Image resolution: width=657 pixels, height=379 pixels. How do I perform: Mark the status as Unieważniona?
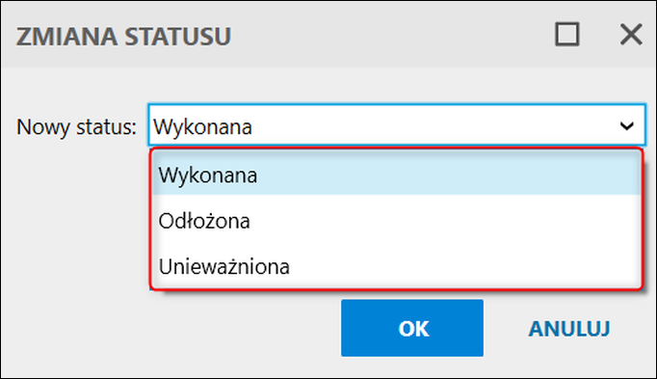(x=396, y=266)
